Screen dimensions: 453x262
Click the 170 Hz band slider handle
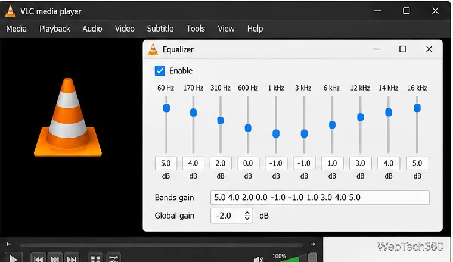click(193, 113)
